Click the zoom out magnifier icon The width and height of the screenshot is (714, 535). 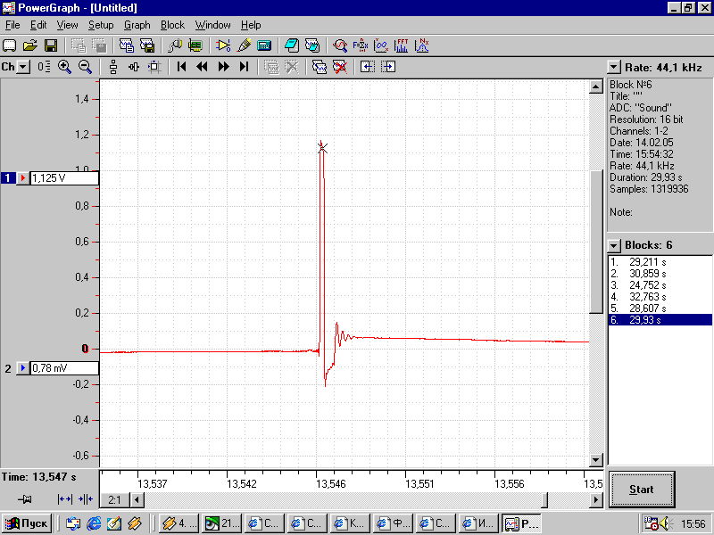point(85,67)
